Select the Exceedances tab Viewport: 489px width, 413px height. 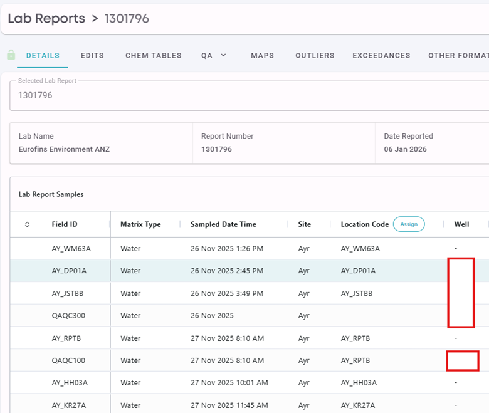tap(381, 56)
